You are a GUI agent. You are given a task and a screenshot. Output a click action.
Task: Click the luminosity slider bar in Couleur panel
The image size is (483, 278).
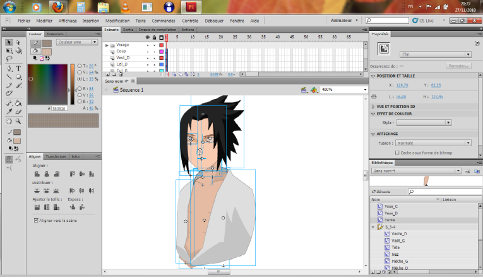tap(73, 84)
